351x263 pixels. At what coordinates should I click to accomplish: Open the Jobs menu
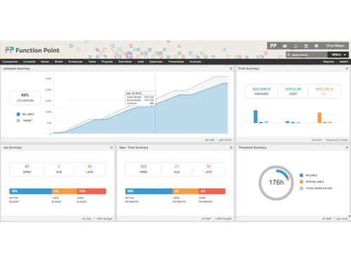click(140, 62)
